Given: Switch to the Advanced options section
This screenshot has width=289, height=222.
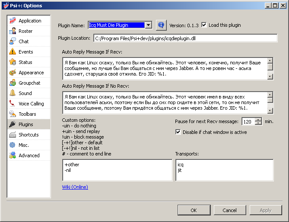Looking at the screenshot, I should [29, 155].
